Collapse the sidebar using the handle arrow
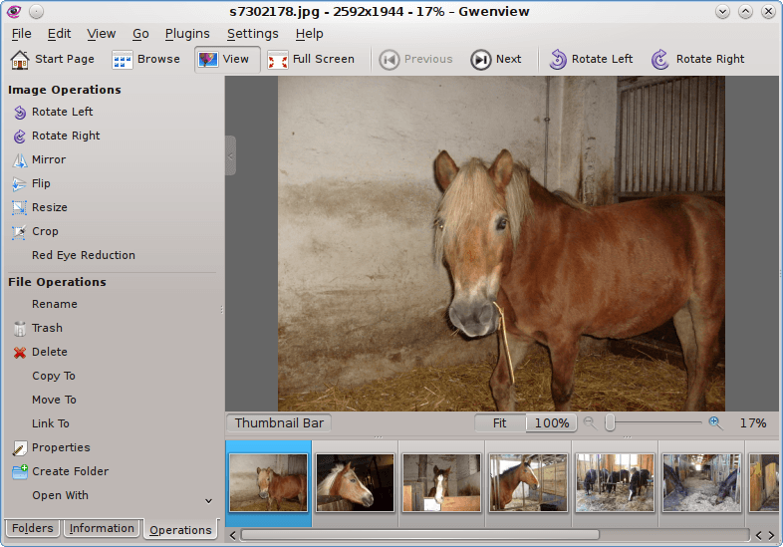783x547 pixels. tap(230, 155)
